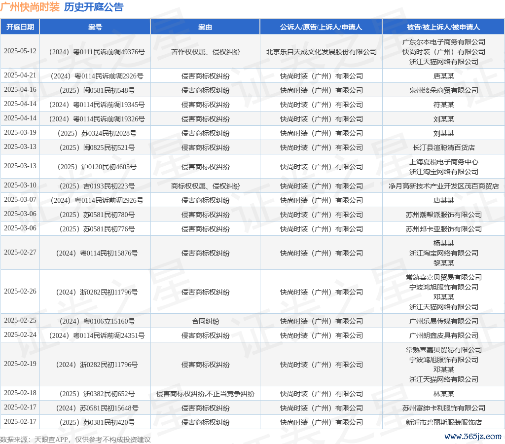Click defendant 苏州富绅卡利服饰有限公司
This screenshot has height=444, width=505.
coord(443,408)
